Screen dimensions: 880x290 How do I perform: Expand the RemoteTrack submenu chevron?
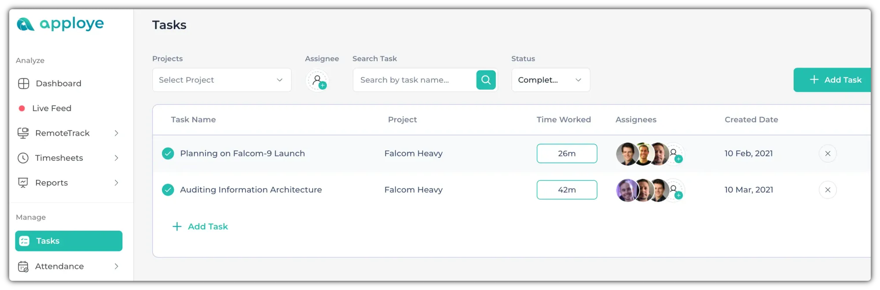116,133
